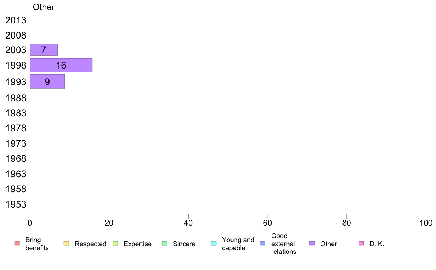
Task: Click the 1953 year axis label
Action: [16, 205]
